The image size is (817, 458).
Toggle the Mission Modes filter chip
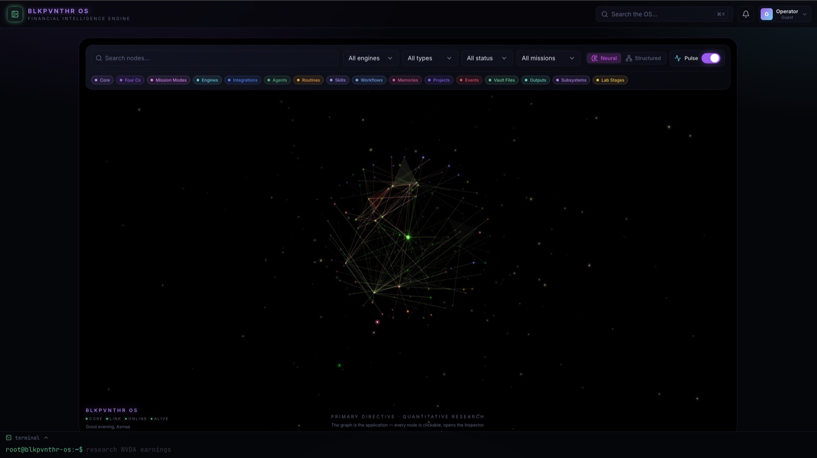point(168,80)
